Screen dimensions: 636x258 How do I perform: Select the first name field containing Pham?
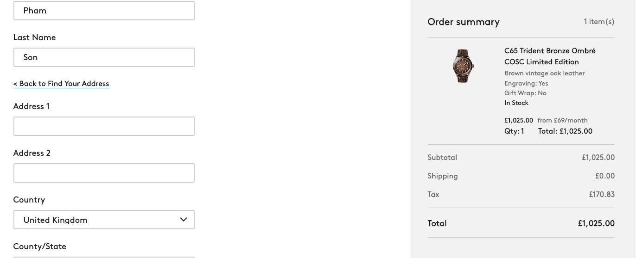[104, 11]
